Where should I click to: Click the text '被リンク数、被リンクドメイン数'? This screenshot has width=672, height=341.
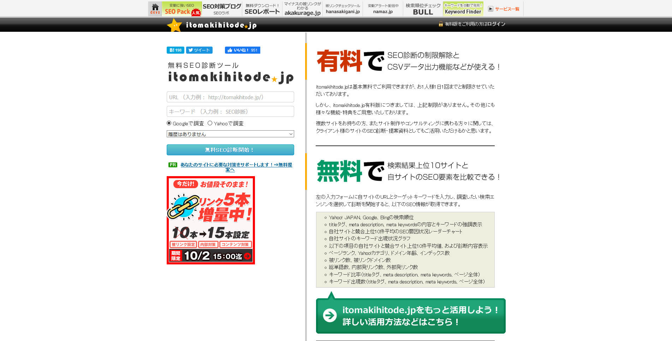pyautogui.click(x=360, y=260)
